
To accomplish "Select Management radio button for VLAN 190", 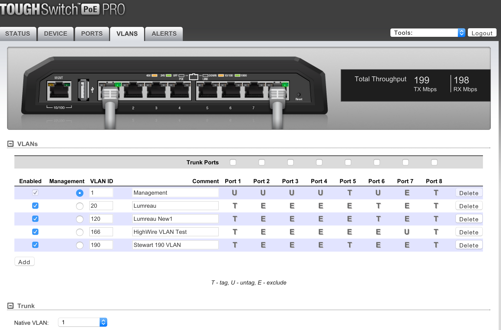I will coord(80,245).
